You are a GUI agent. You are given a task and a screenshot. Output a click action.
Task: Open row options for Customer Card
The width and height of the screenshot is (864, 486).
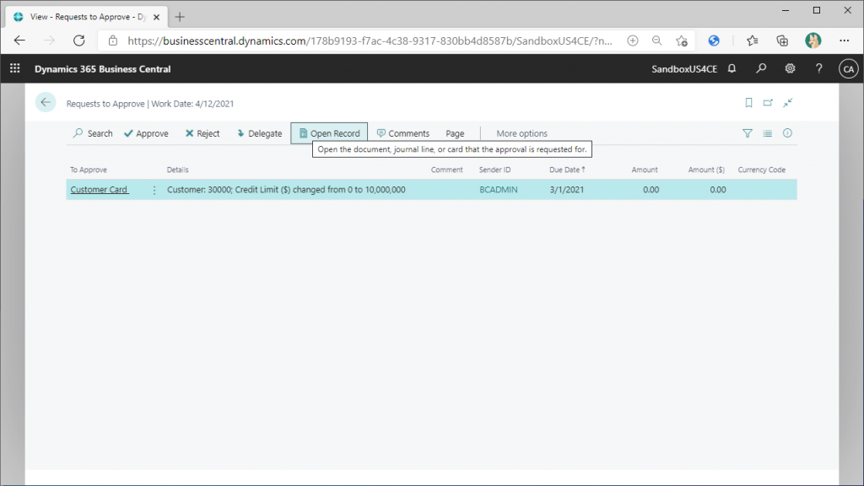(x=154, y=190)
